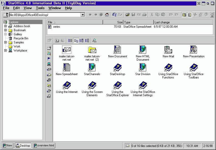
Task: Click the New button in the task bar
Action: (8, 146)
